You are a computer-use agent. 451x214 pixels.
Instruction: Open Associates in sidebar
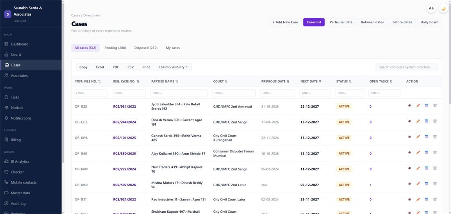[31, 76]
